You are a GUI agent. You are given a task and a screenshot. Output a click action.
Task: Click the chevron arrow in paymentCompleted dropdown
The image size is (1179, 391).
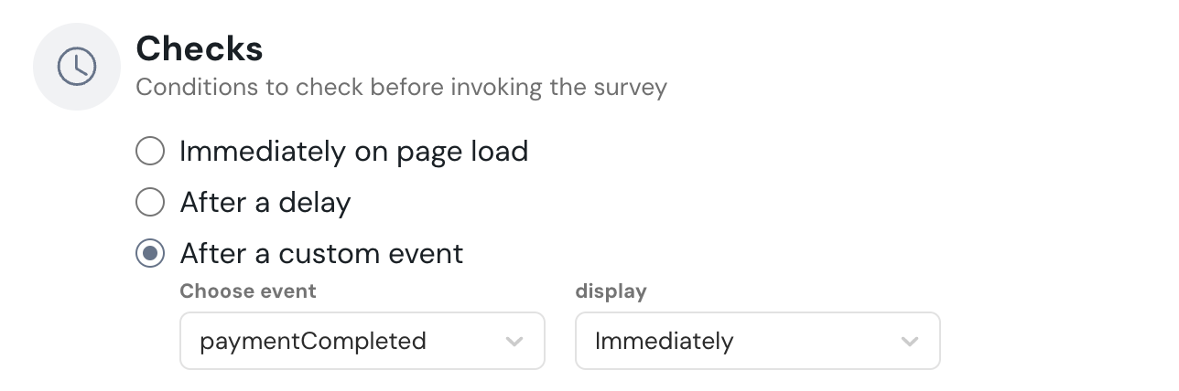[x=514, y=342]
